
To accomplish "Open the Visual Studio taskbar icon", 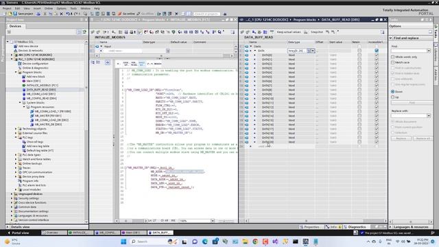I will 275,242.
